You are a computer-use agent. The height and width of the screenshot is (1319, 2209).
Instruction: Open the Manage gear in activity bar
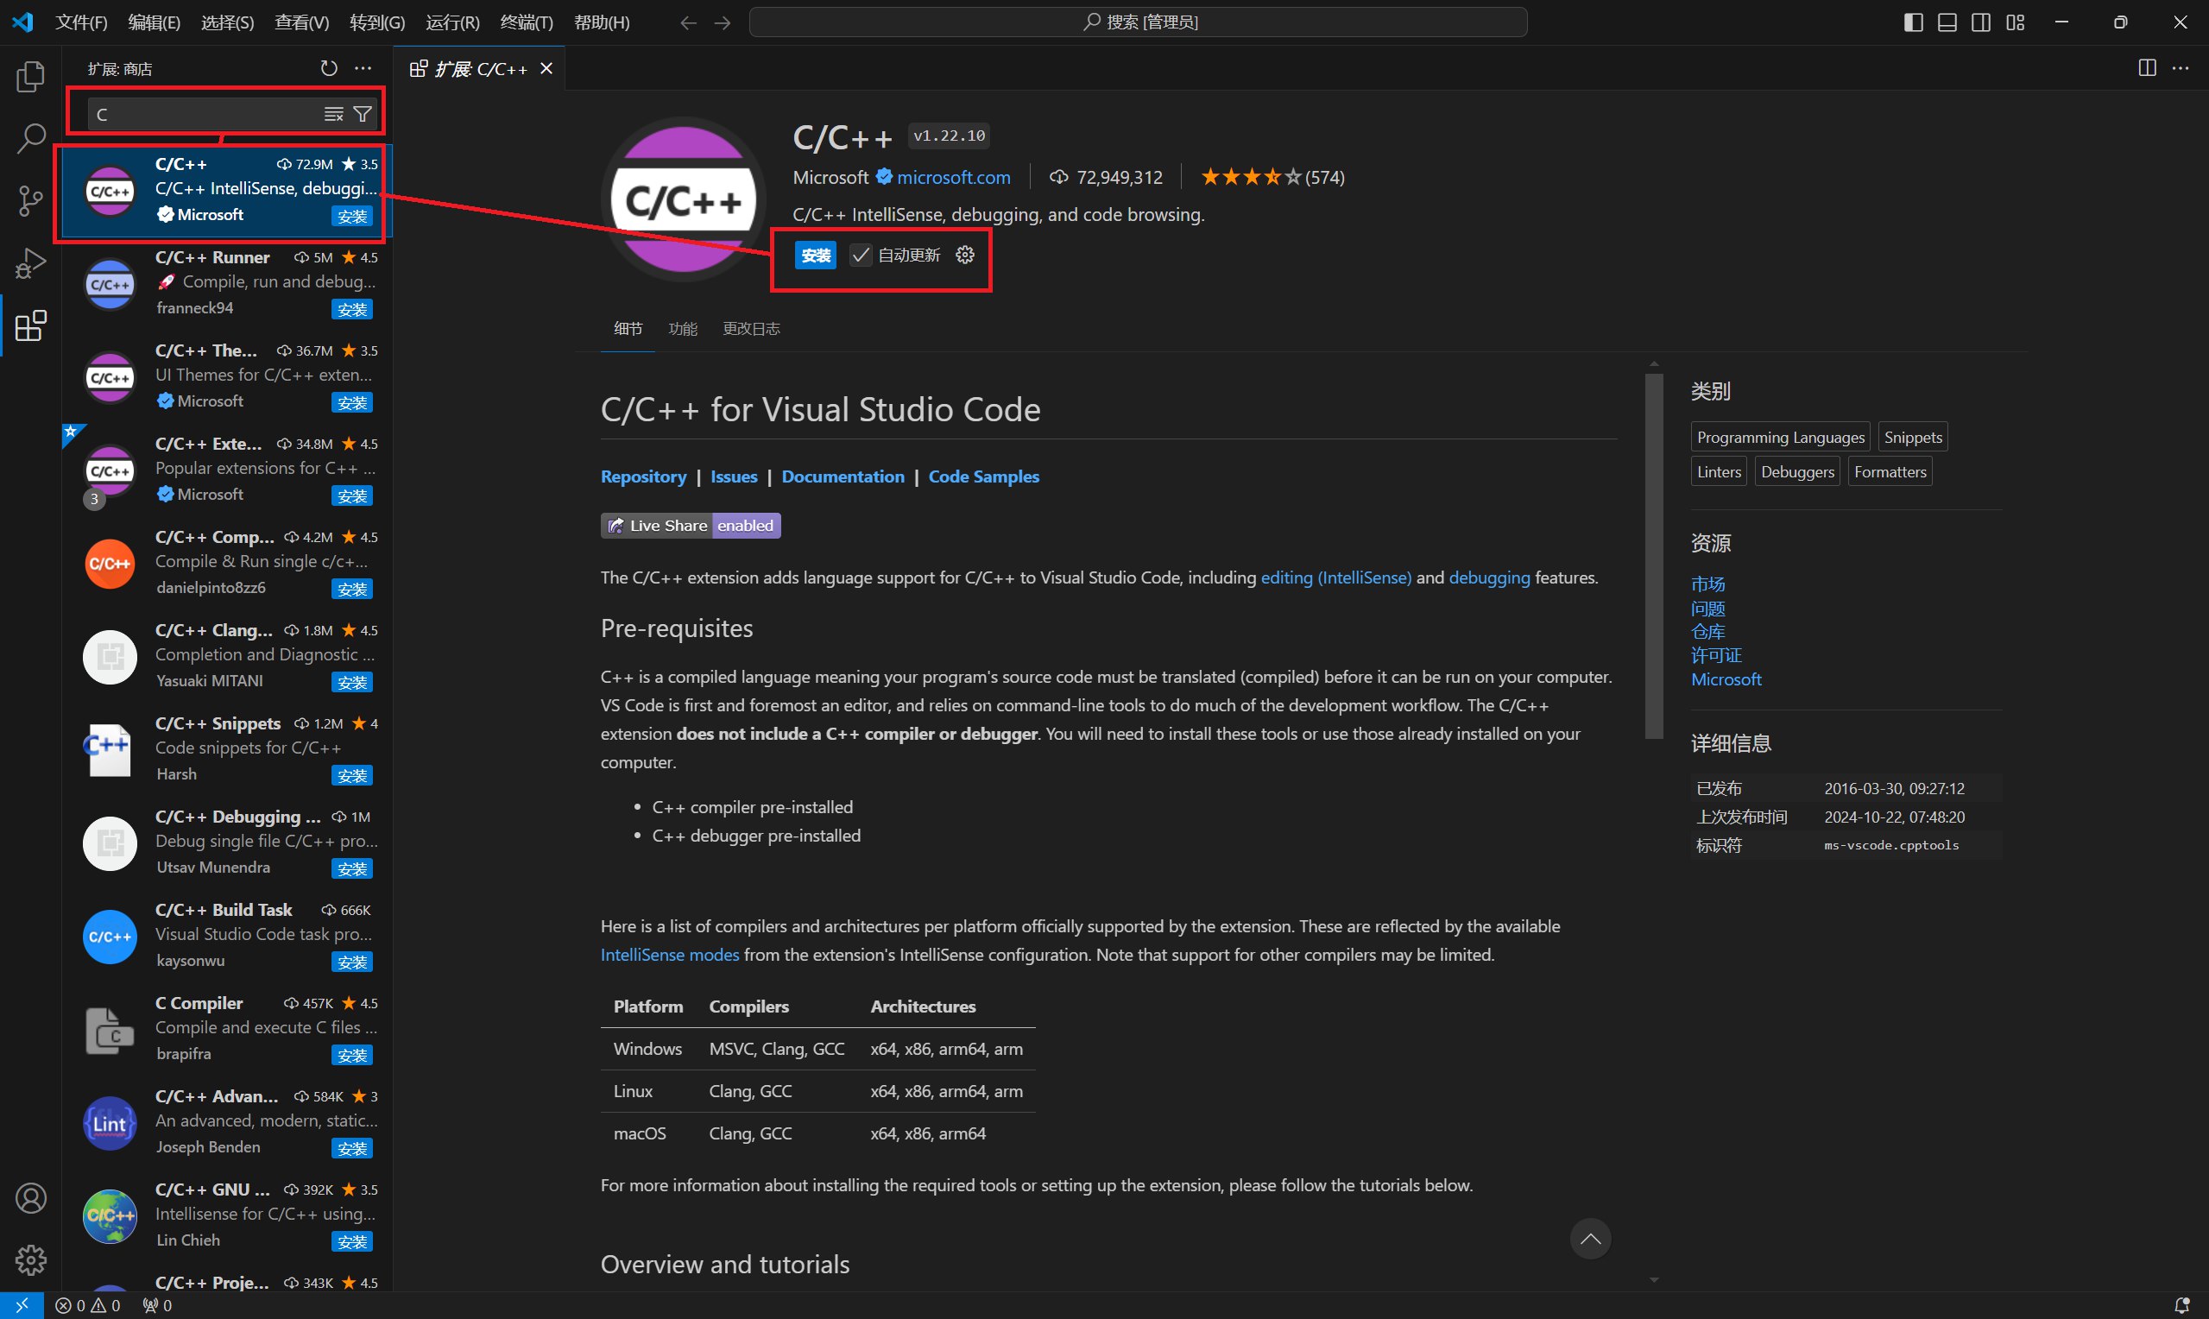[30, 1259]
